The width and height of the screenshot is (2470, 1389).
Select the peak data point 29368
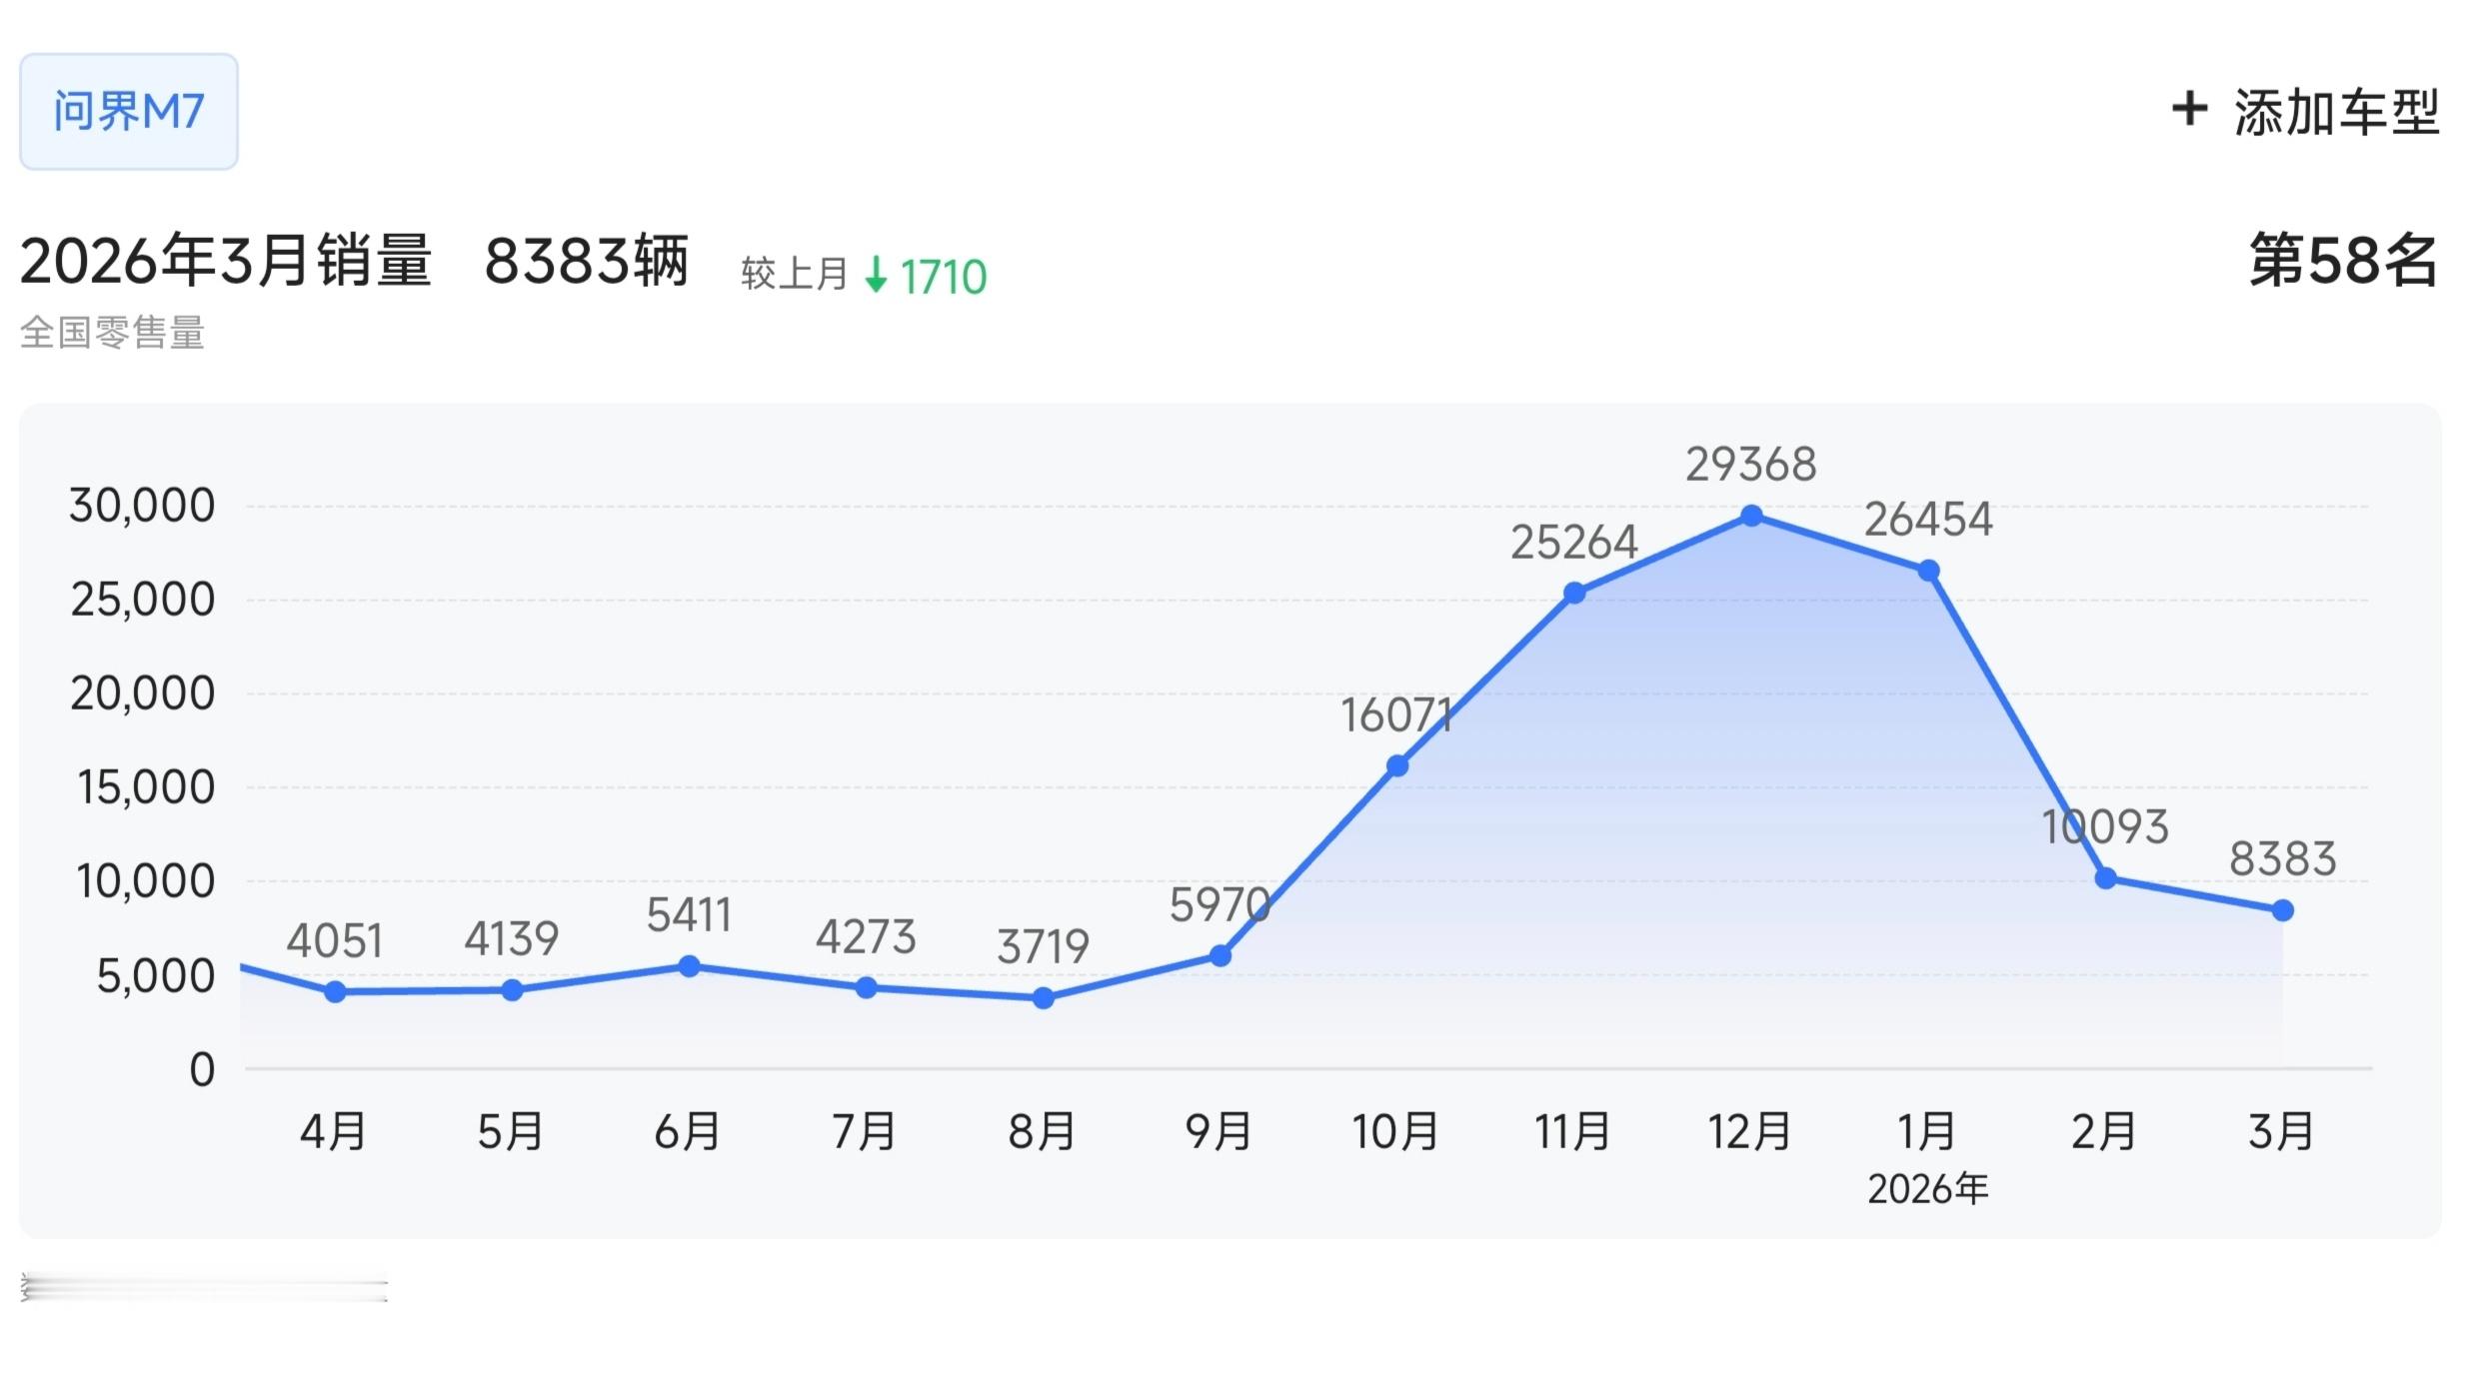(1751, 516)
